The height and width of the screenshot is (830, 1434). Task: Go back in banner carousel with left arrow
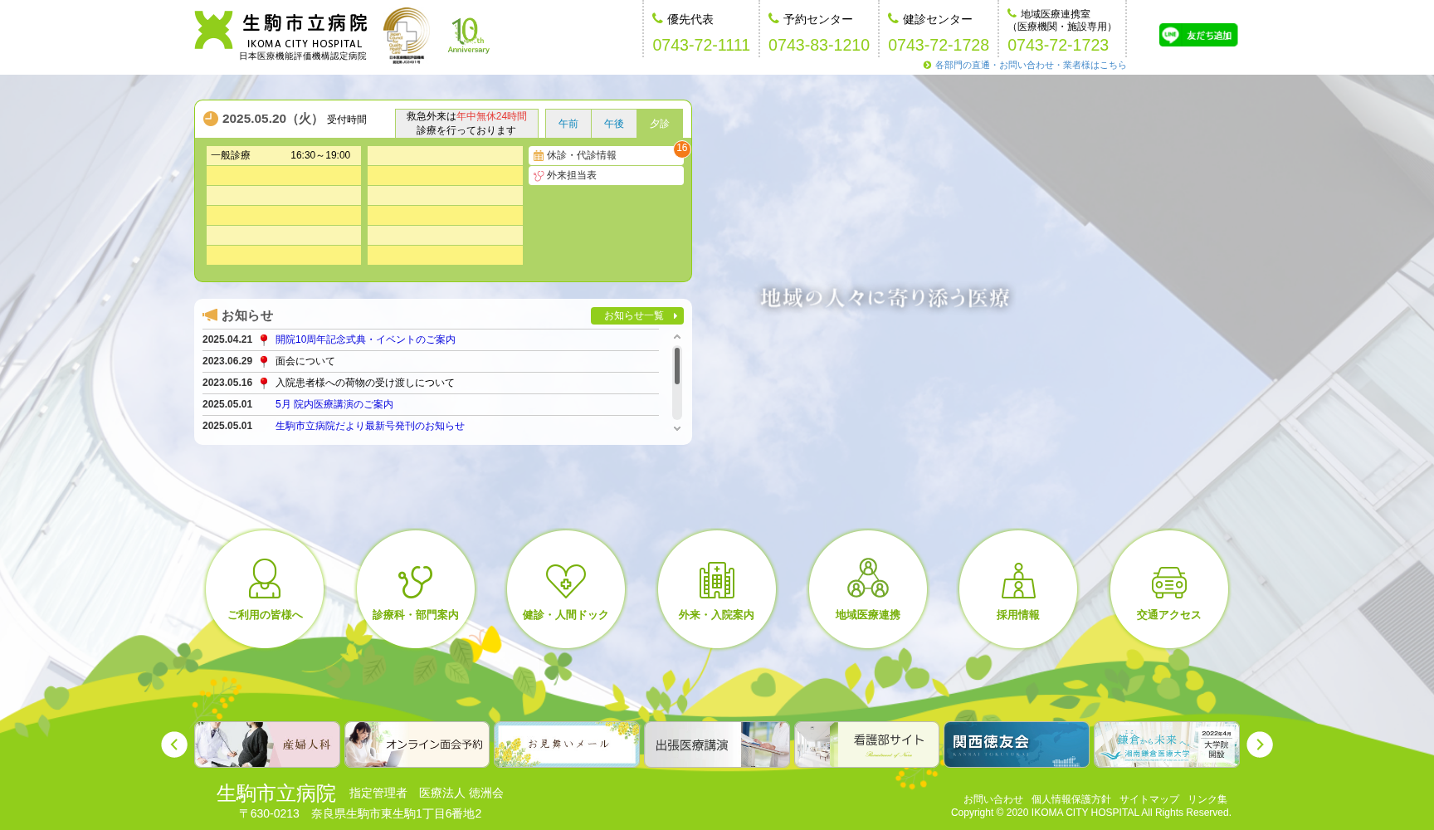[x=174, y=745]
